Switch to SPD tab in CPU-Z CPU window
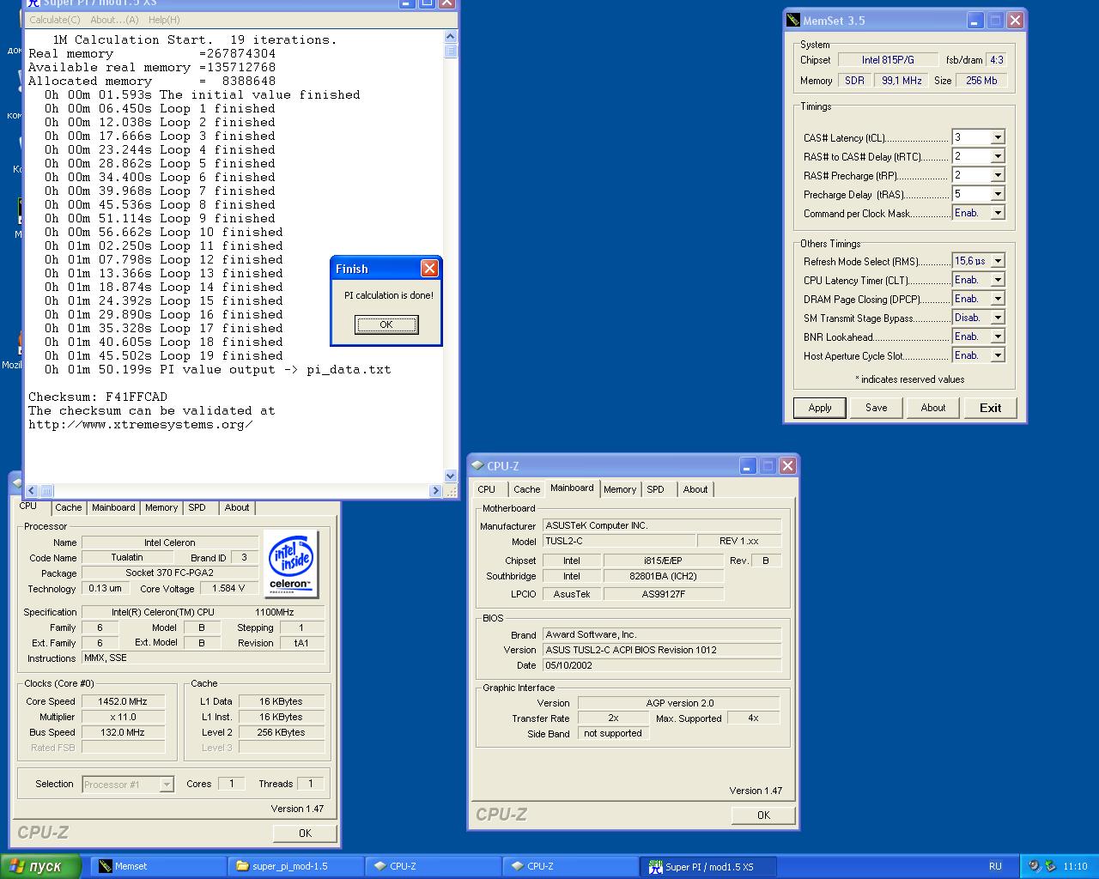Screen dimensions: 1099x879 click(x=197, y=507)
